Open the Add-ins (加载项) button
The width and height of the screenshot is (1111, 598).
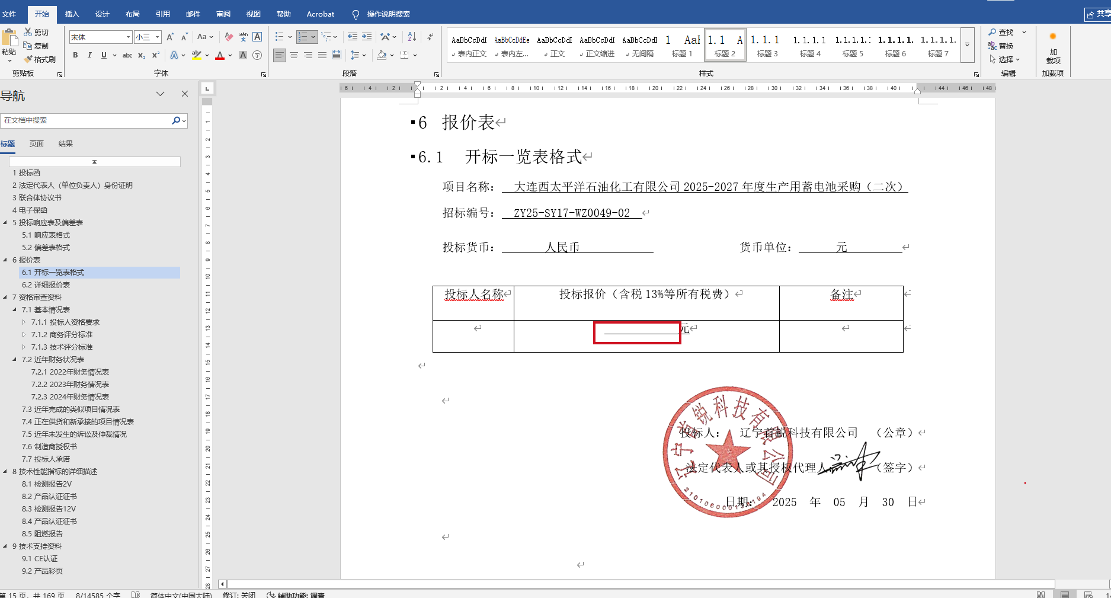1053,49
